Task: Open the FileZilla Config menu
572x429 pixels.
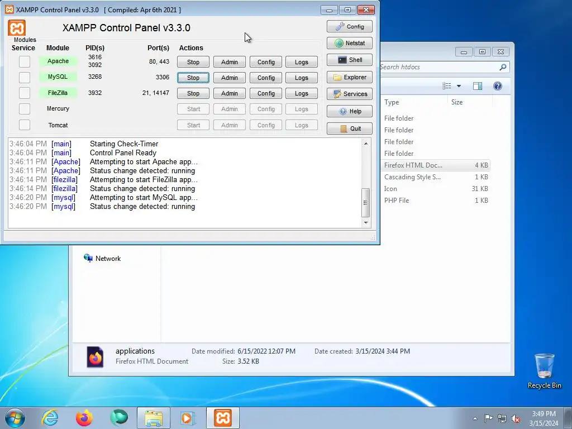Action: [266, 93]
